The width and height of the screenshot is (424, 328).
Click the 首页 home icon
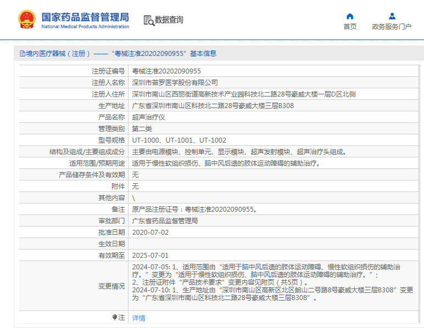pyautogui.click(x=350, y=16)
